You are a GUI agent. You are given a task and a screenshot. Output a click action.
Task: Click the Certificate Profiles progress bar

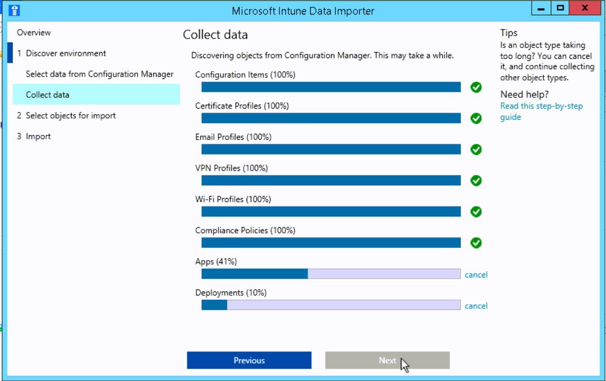pos(331,118)
